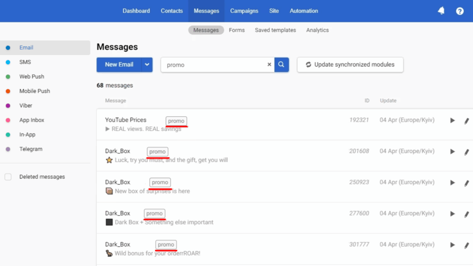The width and height of the screenshot is (473, 266).
Task: Toggle the Deleted messages checkbox
Action: pos(8,177)
